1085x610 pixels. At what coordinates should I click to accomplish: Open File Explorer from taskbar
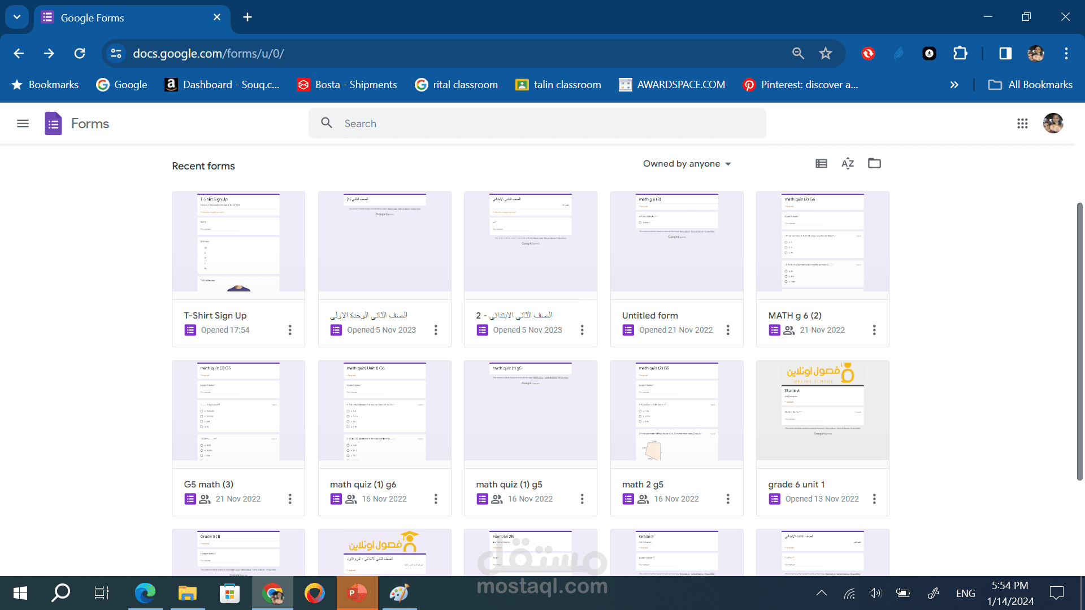pyautogui.click(x=188, y=593)
